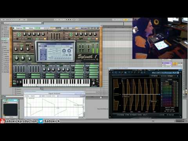Adjust Oscillator A2 Detune knob
Image resolution: width=188 pixels, height=141 pixels.
pyautogui.click(x=86, y=34)
